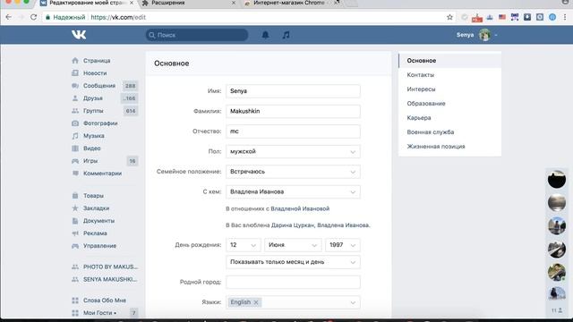Open birthday month dropdown Июня
The width and height of the screenshot is (573, 322).
tap(293, 245)
